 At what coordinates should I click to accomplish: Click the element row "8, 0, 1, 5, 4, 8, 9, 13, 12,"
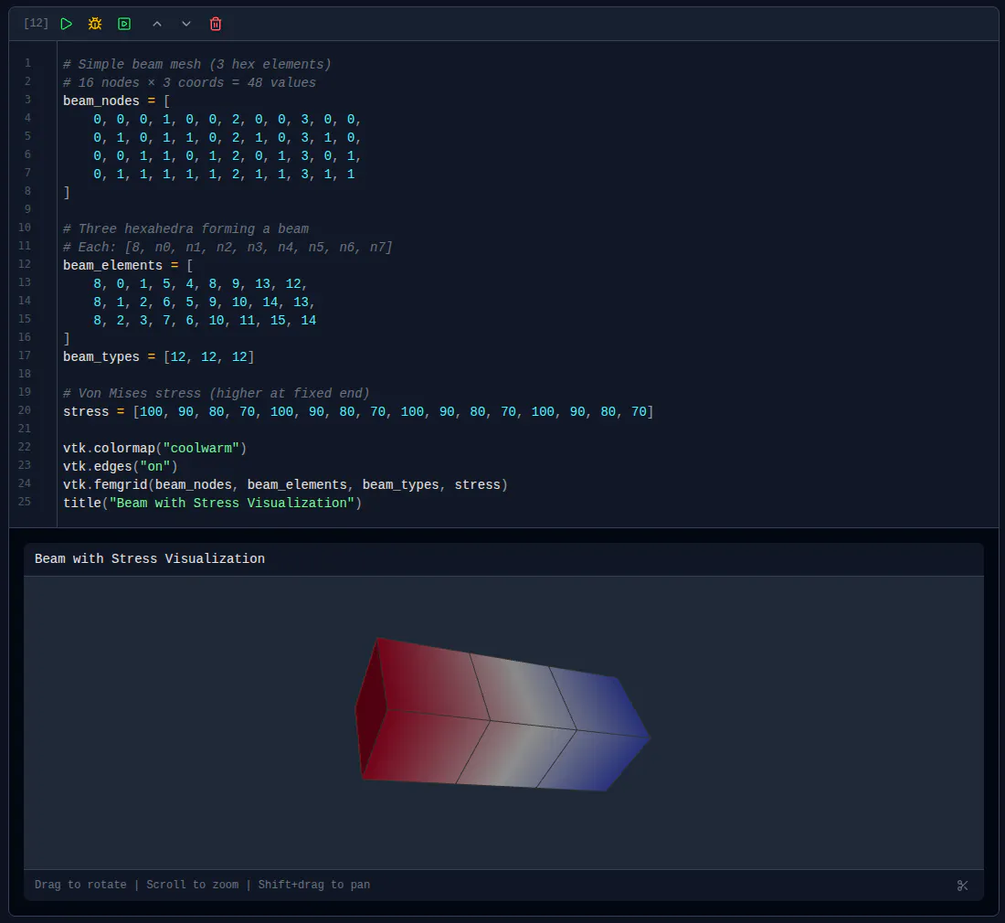click(200, 283)
